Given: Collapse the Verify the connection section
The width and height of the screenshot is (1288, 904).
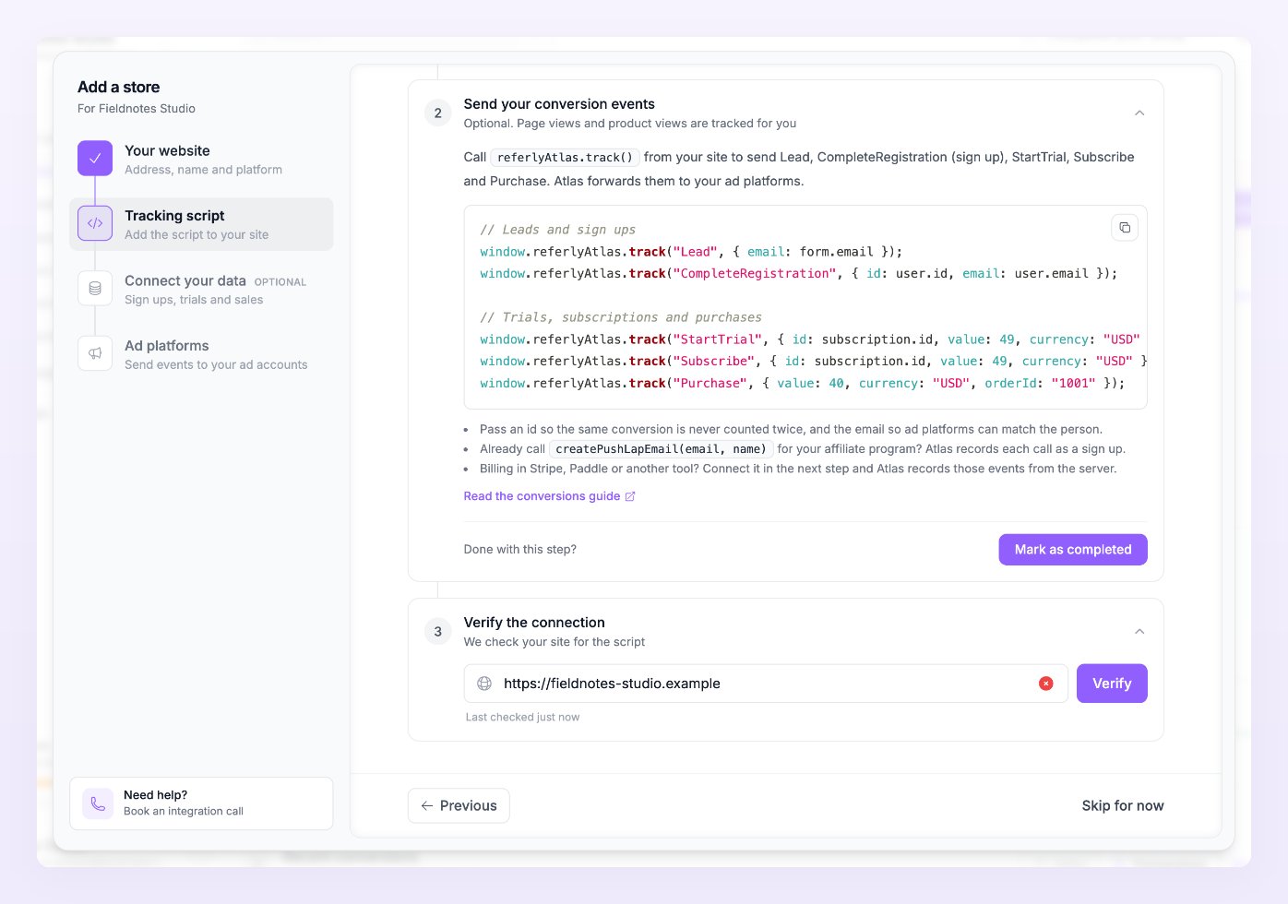Looking at the screenshot, I should pyautogui.click(x=1139, y=631).
